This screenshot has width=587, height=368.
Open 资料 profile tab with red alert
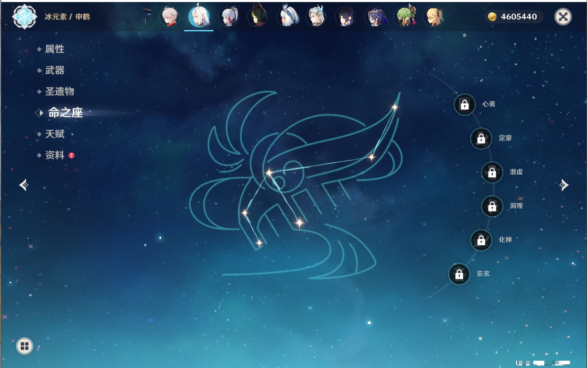(x=54, y=155)
